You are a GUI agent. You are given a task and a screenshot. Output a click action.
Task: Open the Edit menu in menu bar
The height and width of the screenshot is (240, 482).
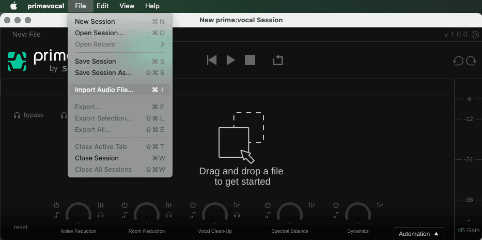pyautogui.click(x=103, y=6)
